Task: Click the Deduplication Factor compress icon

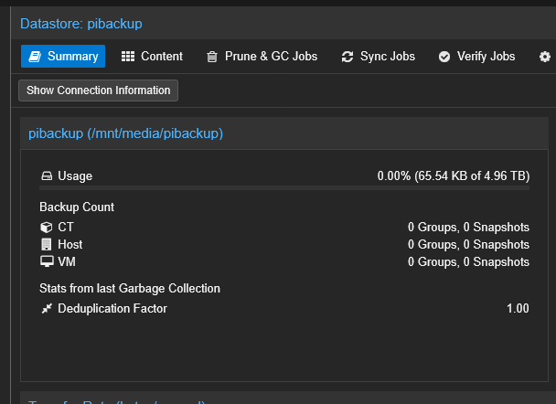Action: [47, 309]
